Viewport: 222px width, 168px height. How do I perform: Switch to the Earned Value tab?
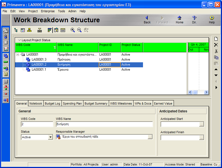163,103
